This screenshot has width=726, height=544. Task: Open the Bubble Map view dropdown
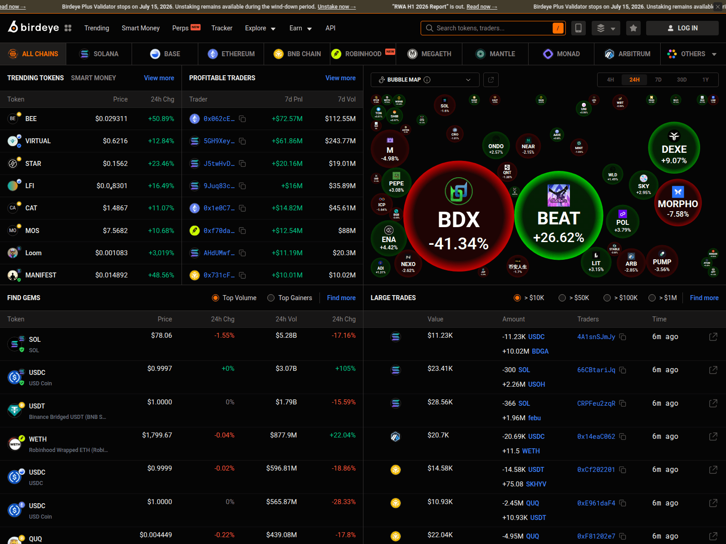click(425, 80)
